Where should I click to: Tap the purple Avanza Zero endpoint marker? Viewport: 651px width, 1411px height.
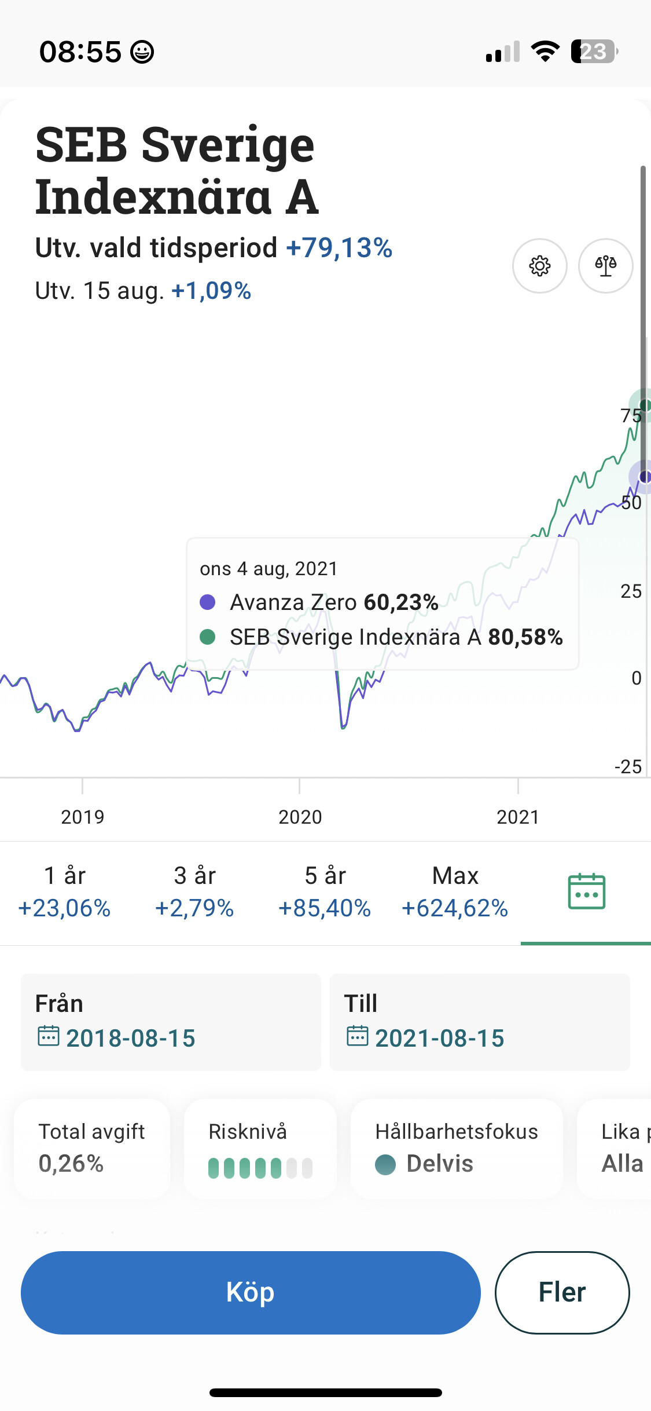tap(645, 477)
